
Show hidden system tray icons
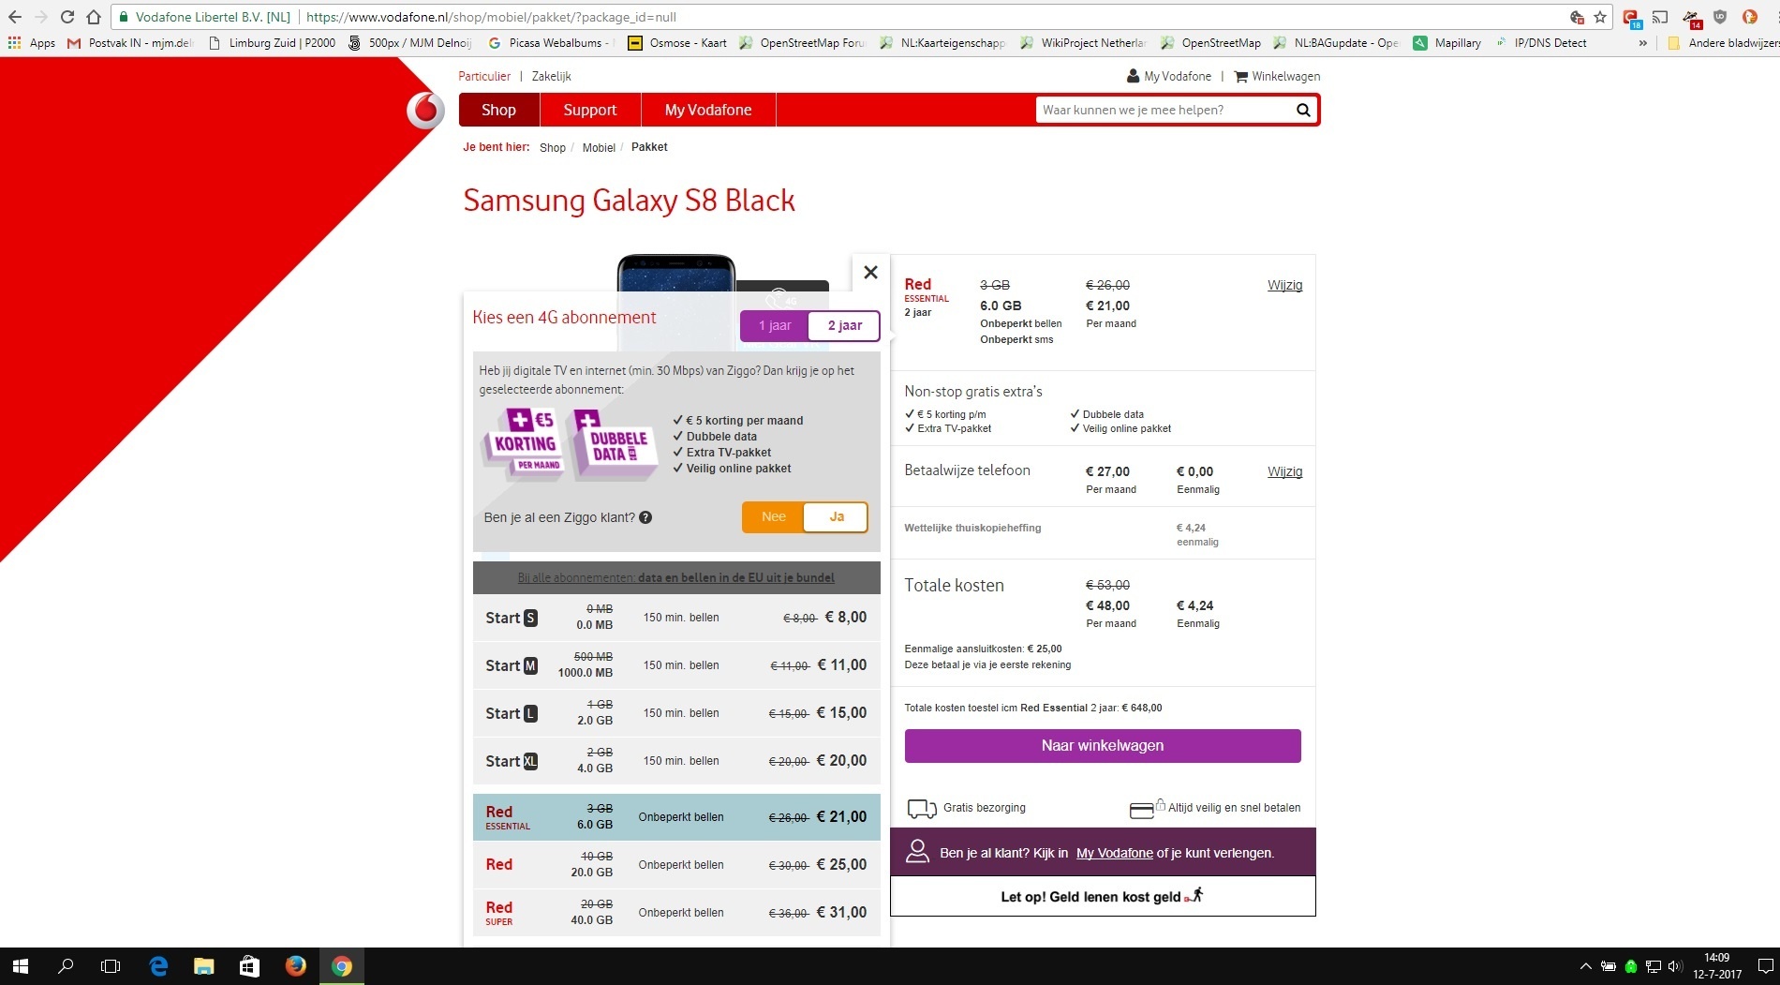click(x=1585, y=966)
